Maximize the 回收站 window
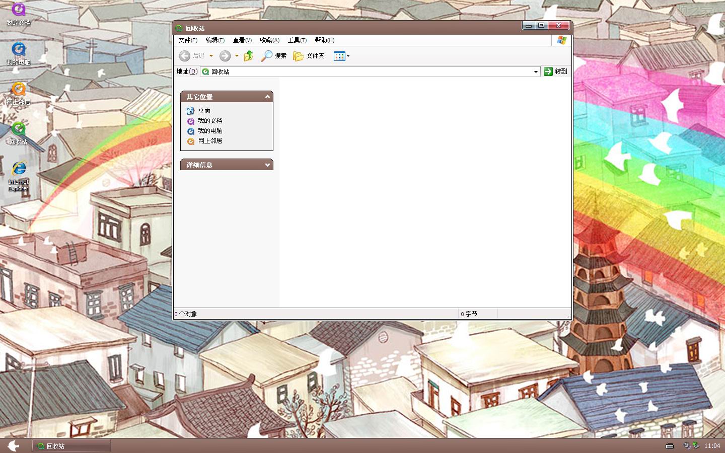 pos(542,26)
